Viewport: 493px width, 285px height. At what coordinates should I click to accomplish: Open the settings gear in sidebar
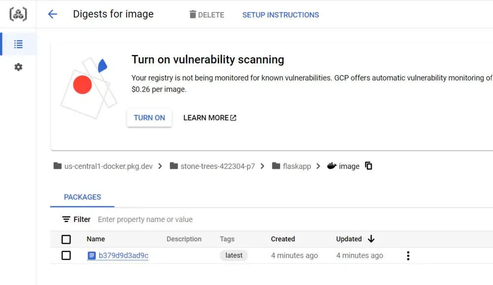pos(18,67)
